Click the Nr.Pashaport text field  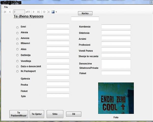click(x=58, y=72)
